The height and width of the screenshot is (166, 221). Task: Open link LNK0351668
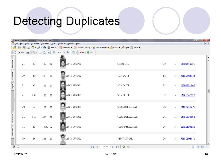pyautogui.click(x=188, y=85)
